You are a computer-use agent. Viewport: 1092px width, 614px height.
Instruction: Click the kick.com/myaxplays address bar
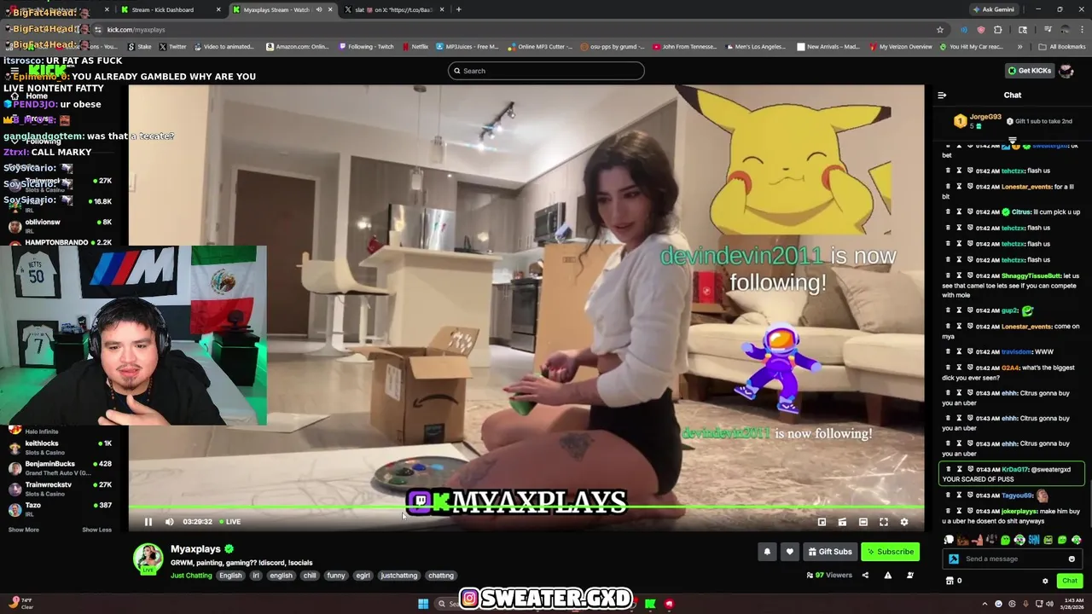(x=512, y=30)
